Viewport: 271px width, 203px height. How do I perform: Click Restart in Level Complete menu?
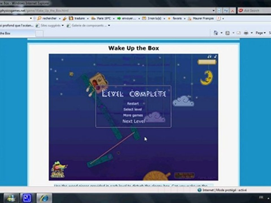coord(133,103)
